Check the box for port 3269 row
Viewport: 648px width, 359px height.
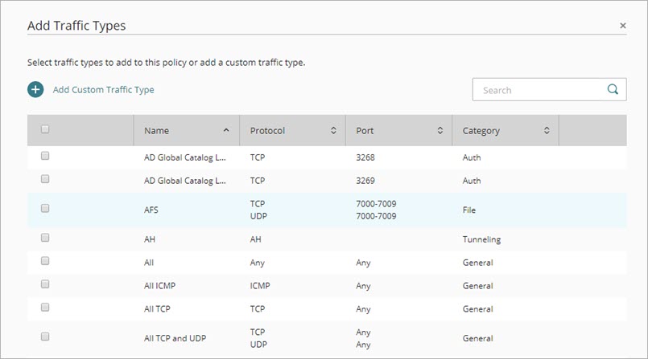click(45, 179)
